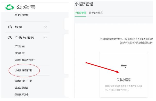
Task: Switch to the 小程序管理 tab
Action: (x=80, y=13)
